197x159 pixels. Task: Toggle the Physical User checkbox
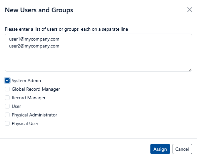click(7, 123)
